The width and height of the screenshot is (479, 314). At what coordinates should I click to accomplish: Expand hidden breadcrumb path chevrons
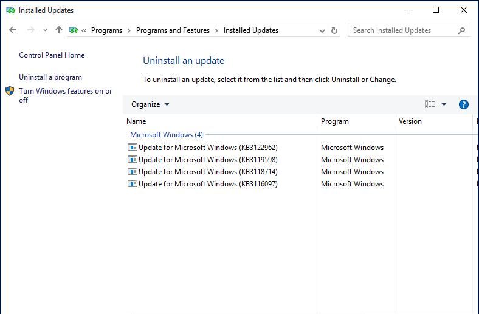point(84,30)
